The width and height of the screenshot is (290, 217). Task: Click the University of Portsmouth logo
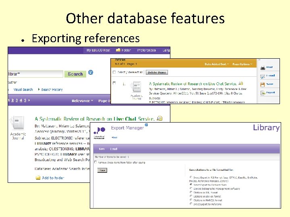click(x=99, y=133)
